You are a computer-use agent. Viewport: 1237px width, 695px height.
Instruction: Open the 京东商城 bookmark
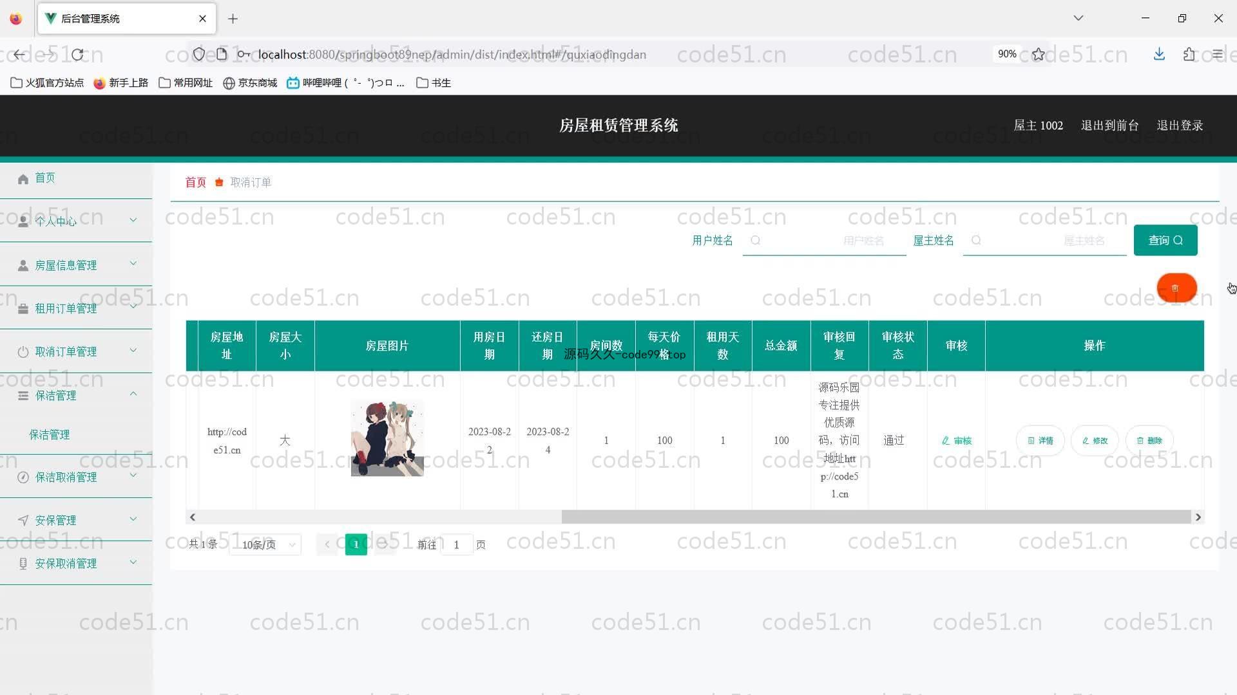pos(250,82)
